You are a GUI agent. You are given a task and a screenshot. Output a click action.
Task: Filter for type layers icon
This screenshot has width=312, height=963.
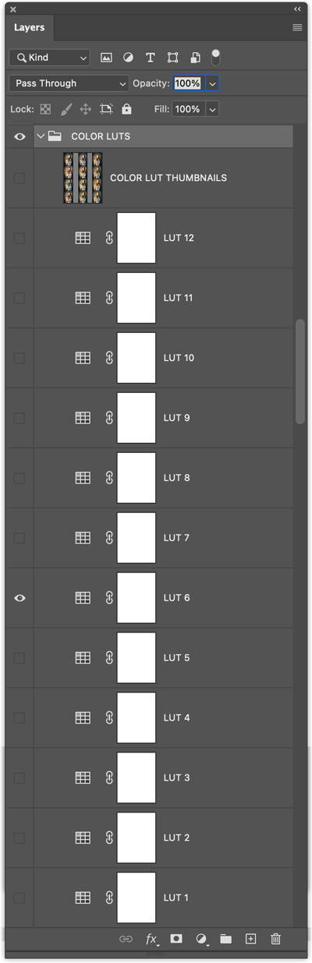click(x=151, y=58)
